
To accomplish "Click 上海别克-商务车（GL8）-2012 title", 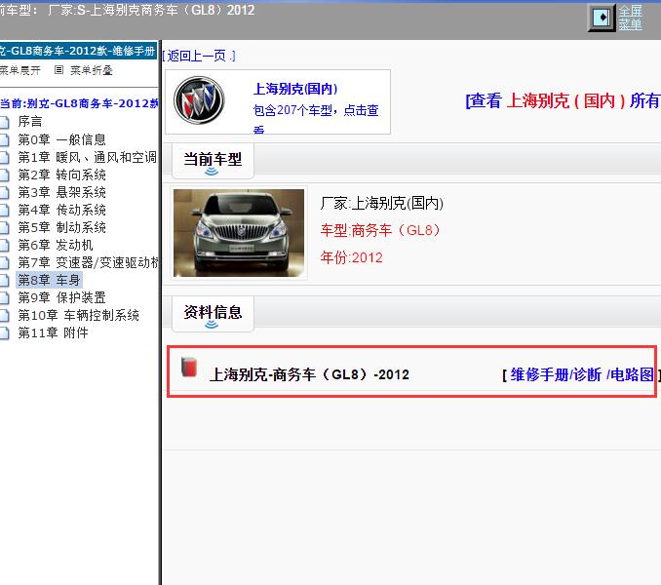I will [x=309, y=374].
